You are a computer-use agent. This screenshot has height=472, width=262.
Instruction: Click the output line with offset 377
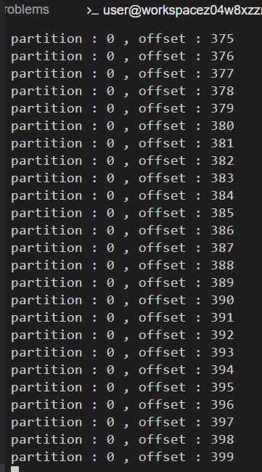(x=123, y=74)
